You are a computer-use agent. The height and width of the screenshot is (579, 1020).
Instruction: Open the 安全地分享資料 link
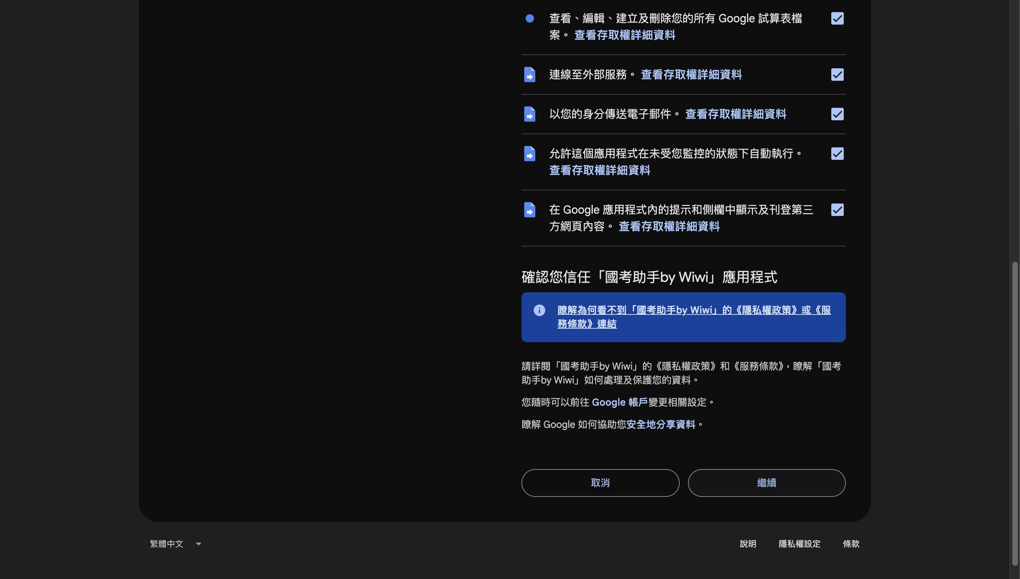pyautogui.click(x=661, y=425)
